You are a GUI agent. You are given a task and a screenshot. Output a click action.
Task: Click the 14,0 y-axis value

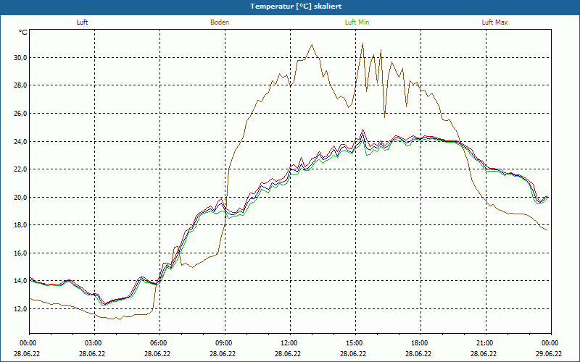(x=21, y=281)
